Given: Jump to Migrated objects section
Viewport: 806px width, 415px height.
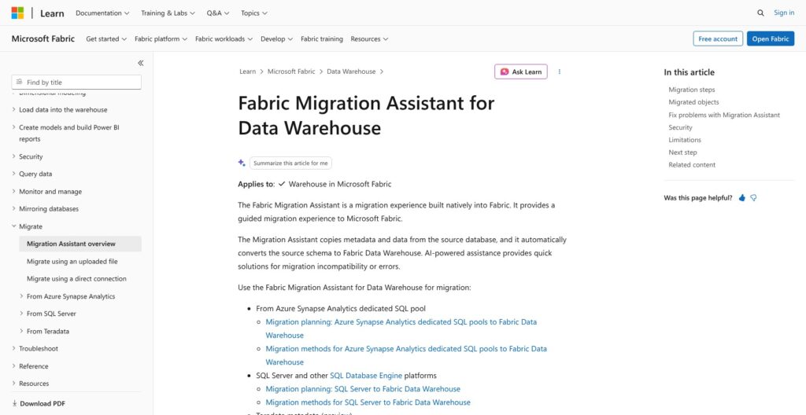Looking at the screenshot, I should coord(693,102).
